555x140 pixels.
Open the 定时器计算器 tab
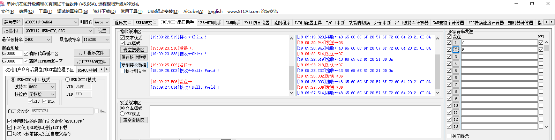click(x=520, y=23)
